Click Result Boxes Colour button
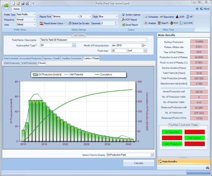This screenshot has height=176, width=212. coord(53,23)
